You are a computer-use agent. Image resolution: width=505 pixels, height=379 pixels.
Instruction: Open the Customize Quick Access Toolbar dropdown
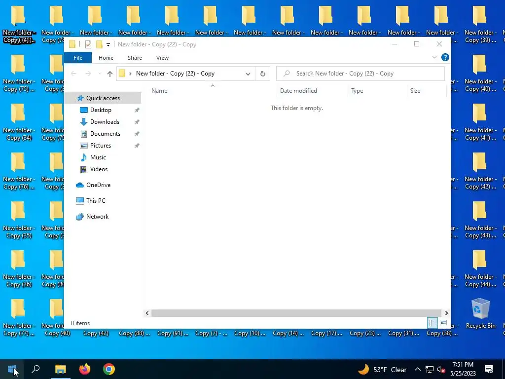[108, 45]
